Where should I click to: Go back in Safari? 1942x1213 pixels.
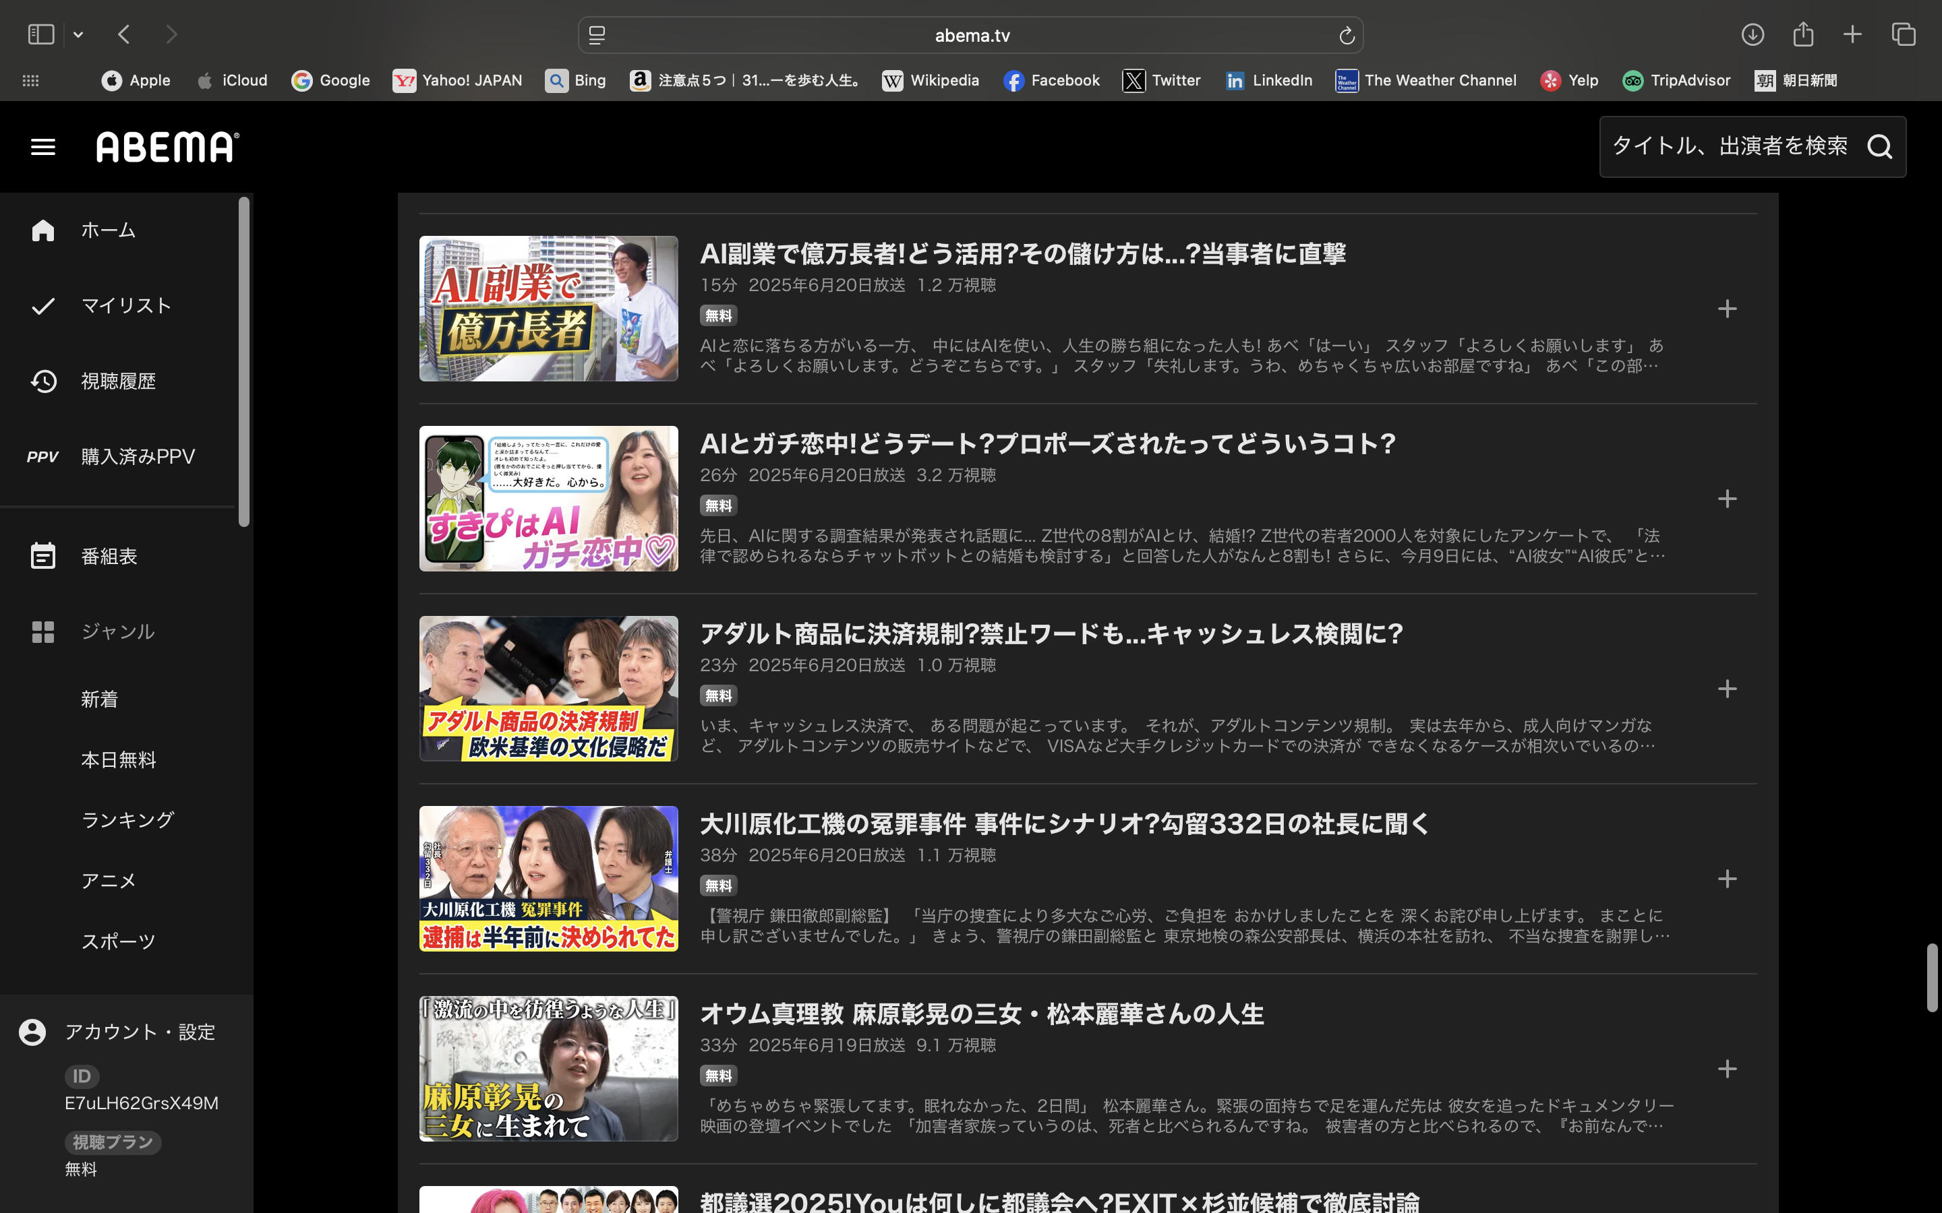coord(123,34)
